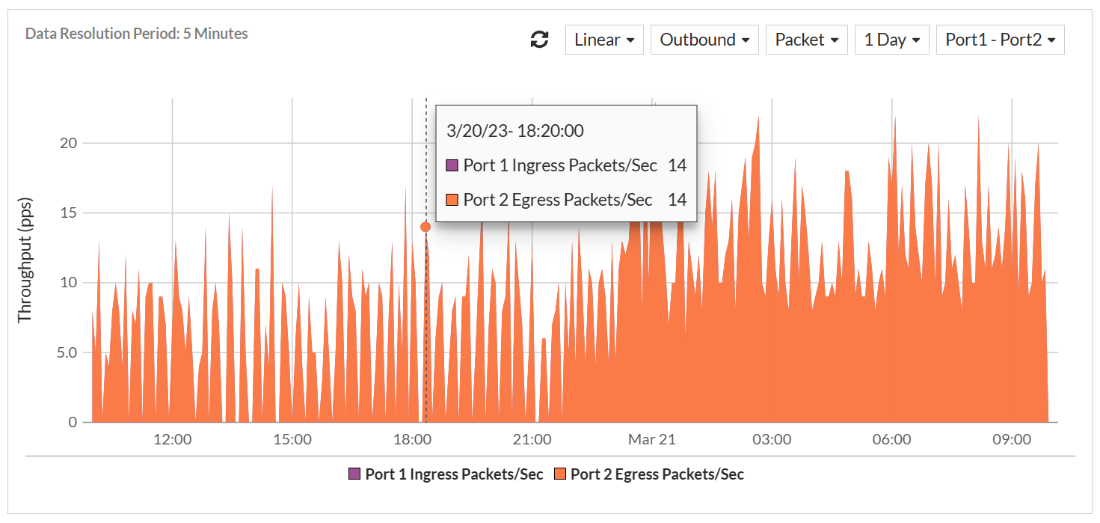Click the purple square inside the tooltip
This screenshot has width=1100, height=523.
(x=452, y=165)
